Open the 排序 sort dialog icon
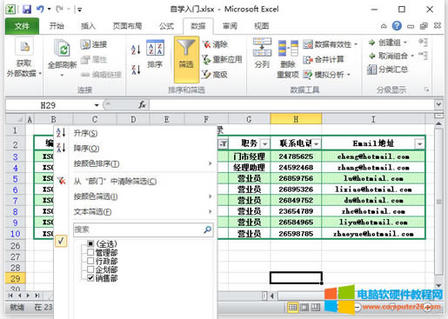Viewport: 448px width, 319px height. pos(155,48)
